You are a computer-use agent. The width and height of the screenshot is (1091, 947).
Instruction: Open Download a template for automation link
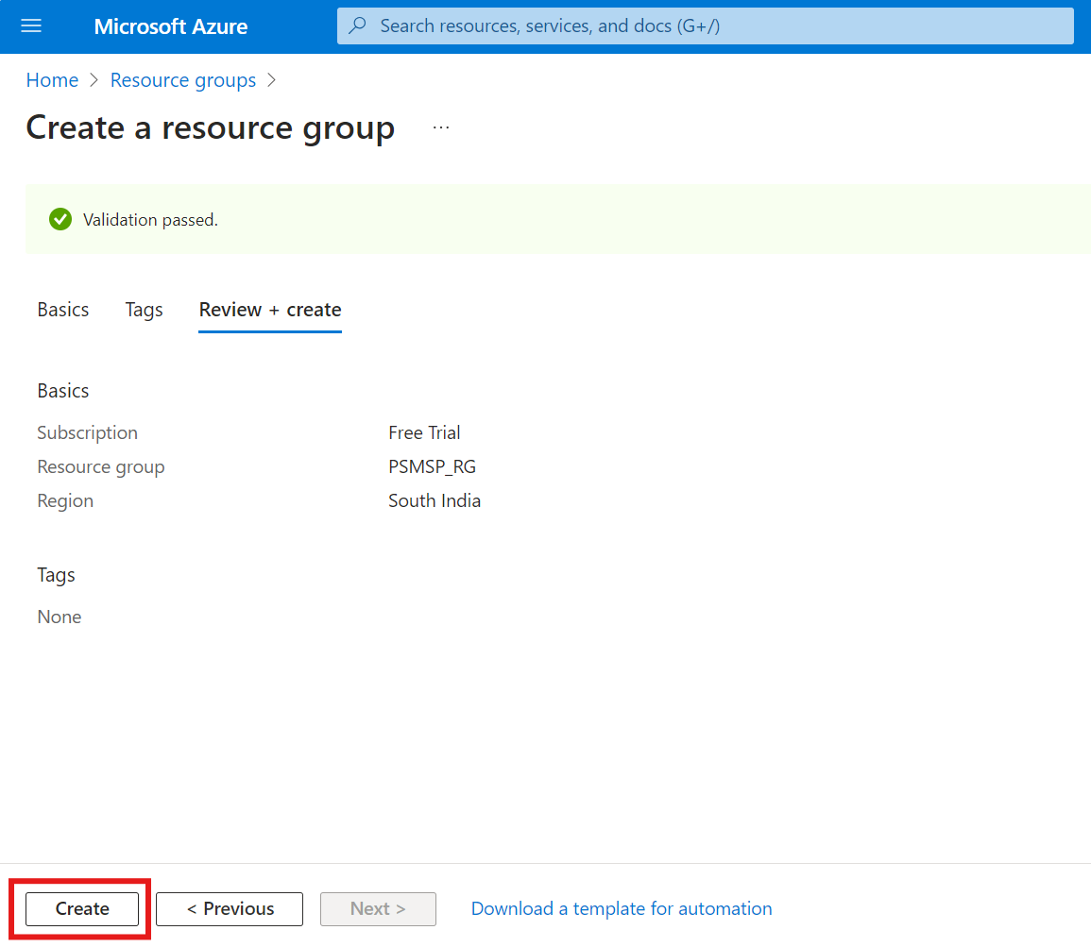coord(622,909)
